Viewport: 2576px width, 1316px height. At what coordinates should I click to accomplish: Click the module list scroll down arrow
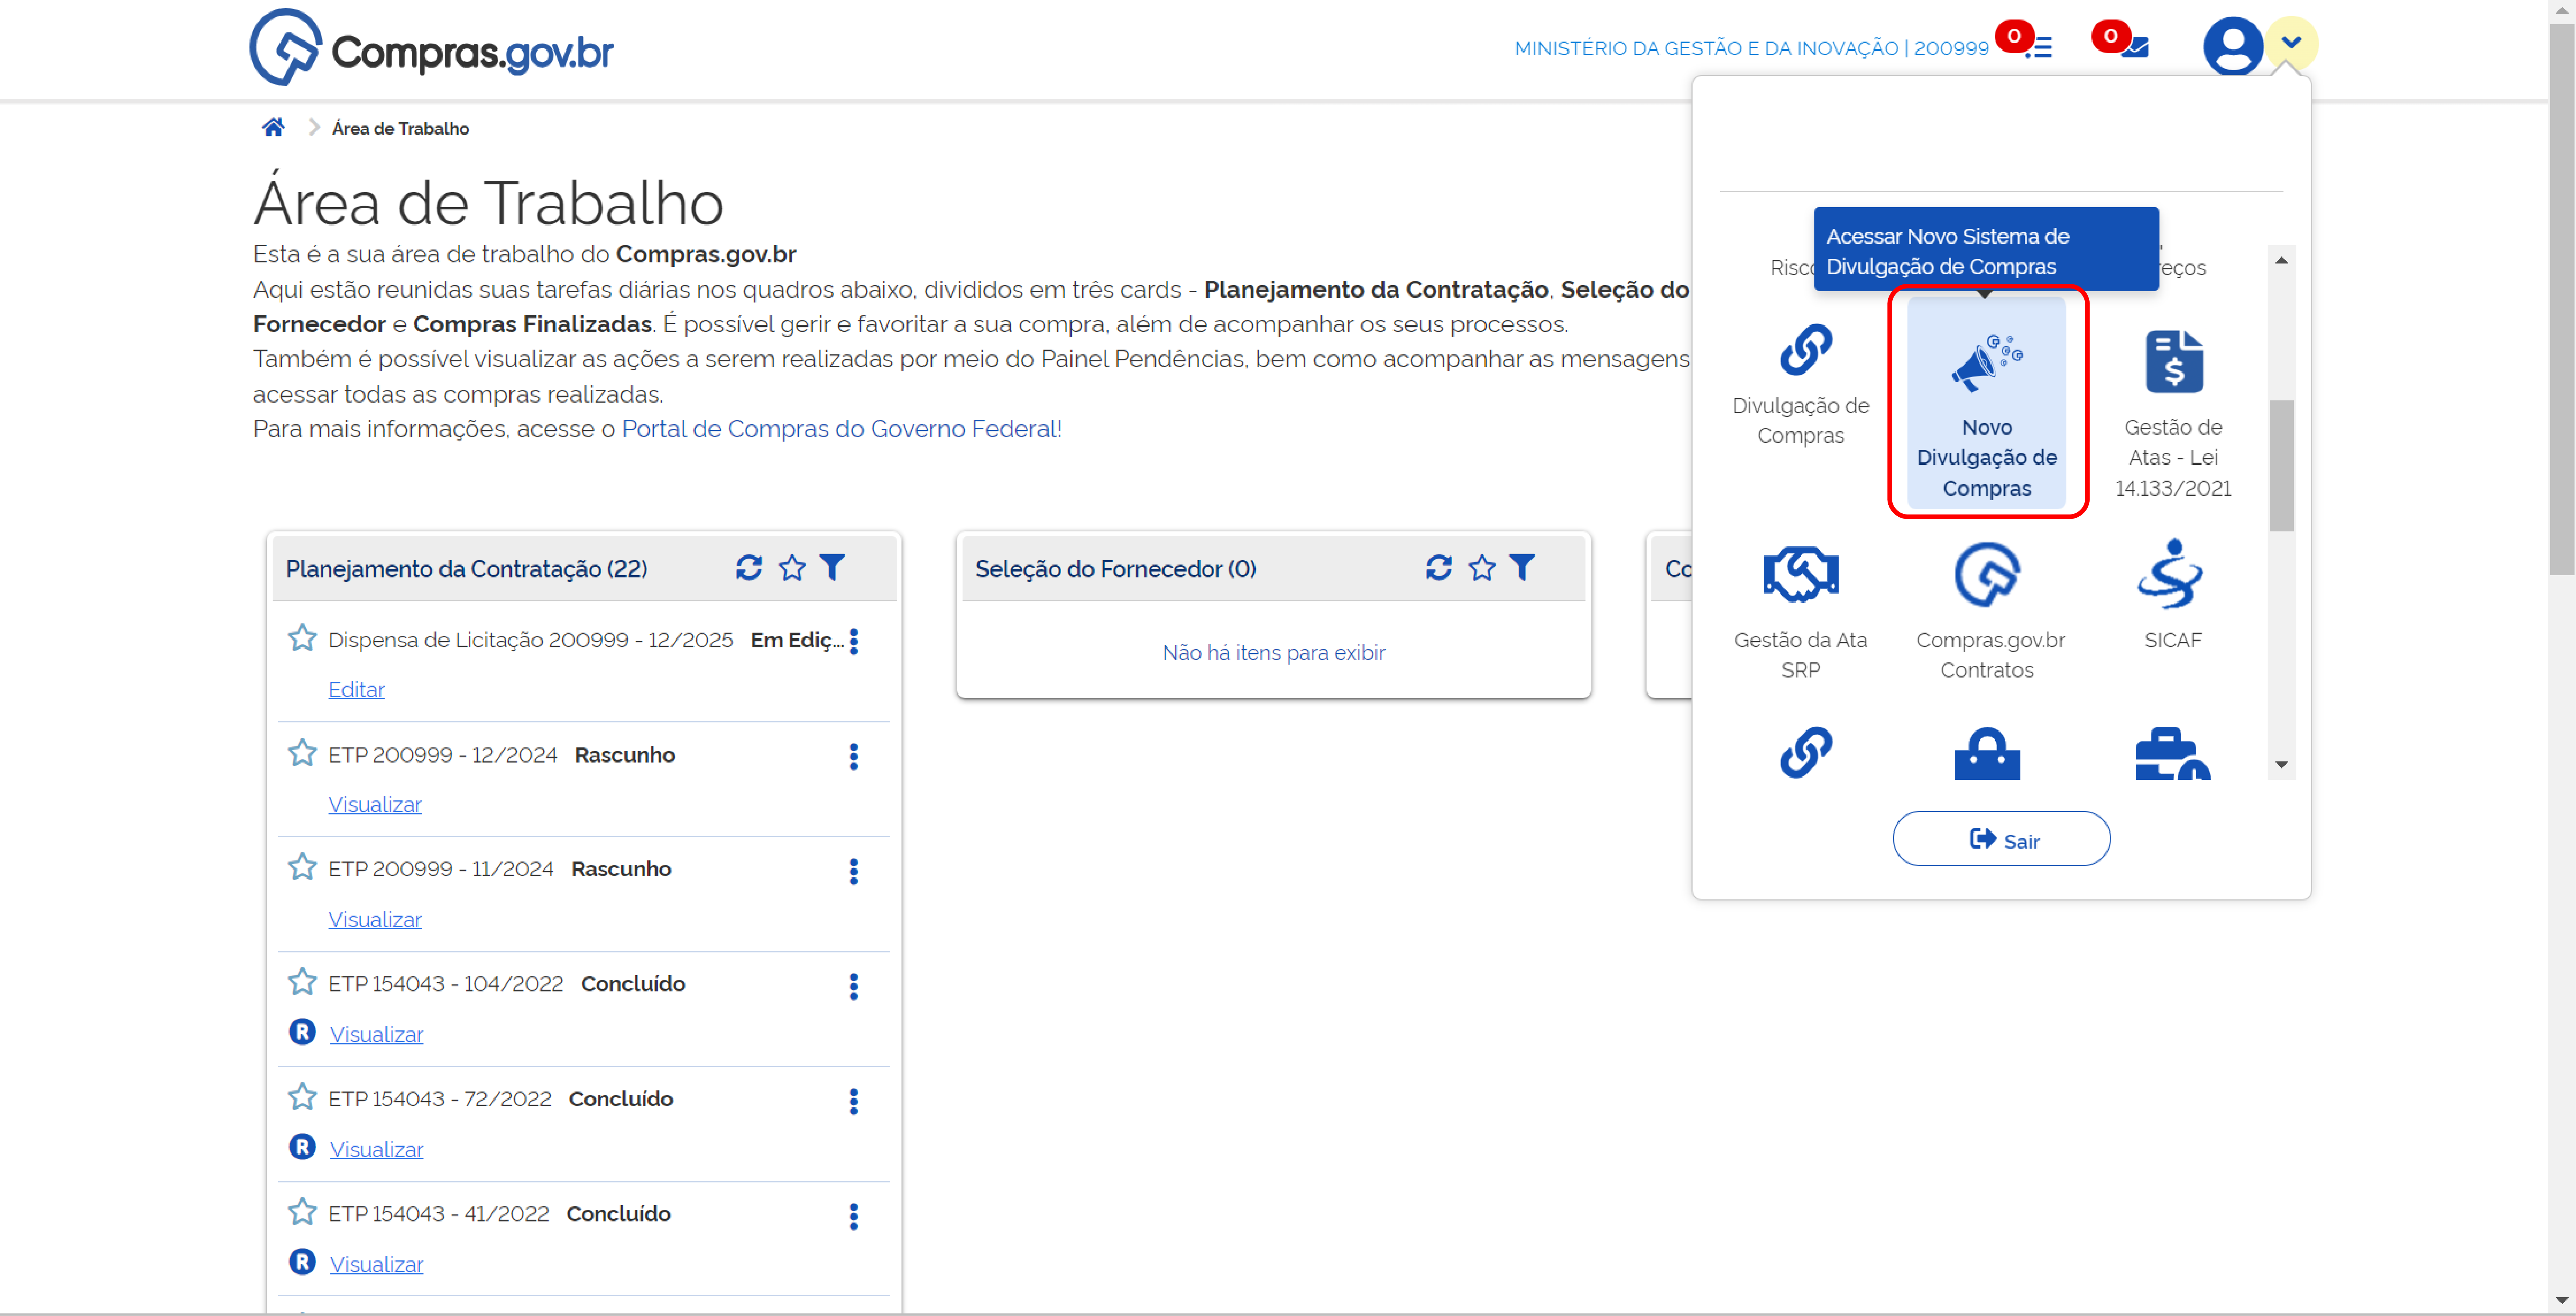(2281, 765)
